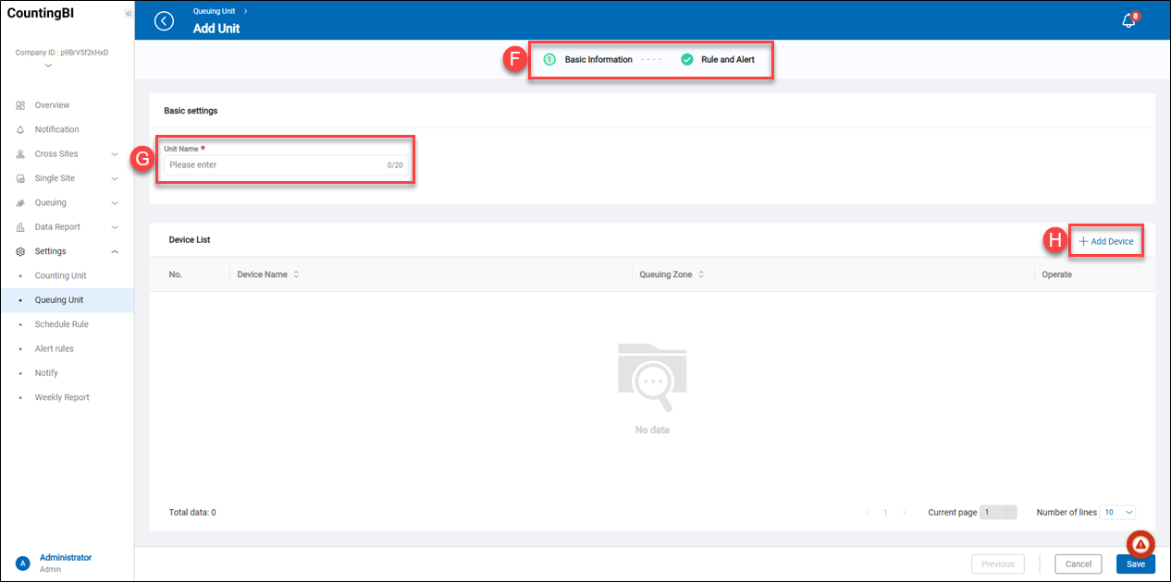Open the Number of lines dropdown

click(1117, 512)
